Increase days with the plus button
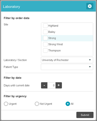Image resolution: width=97 pixels, height=121 pixels. pyautogui.click(x=59, y=85)
